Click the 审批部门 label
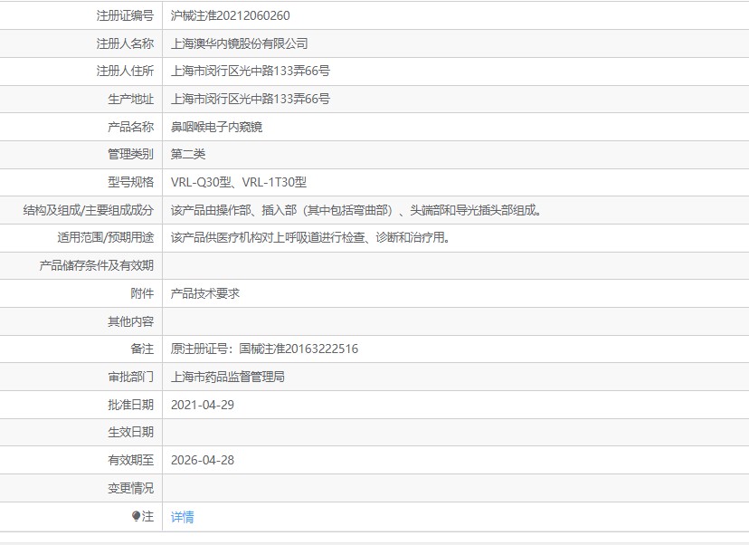The height and width of the screenshot is (545, 749). 131,377
